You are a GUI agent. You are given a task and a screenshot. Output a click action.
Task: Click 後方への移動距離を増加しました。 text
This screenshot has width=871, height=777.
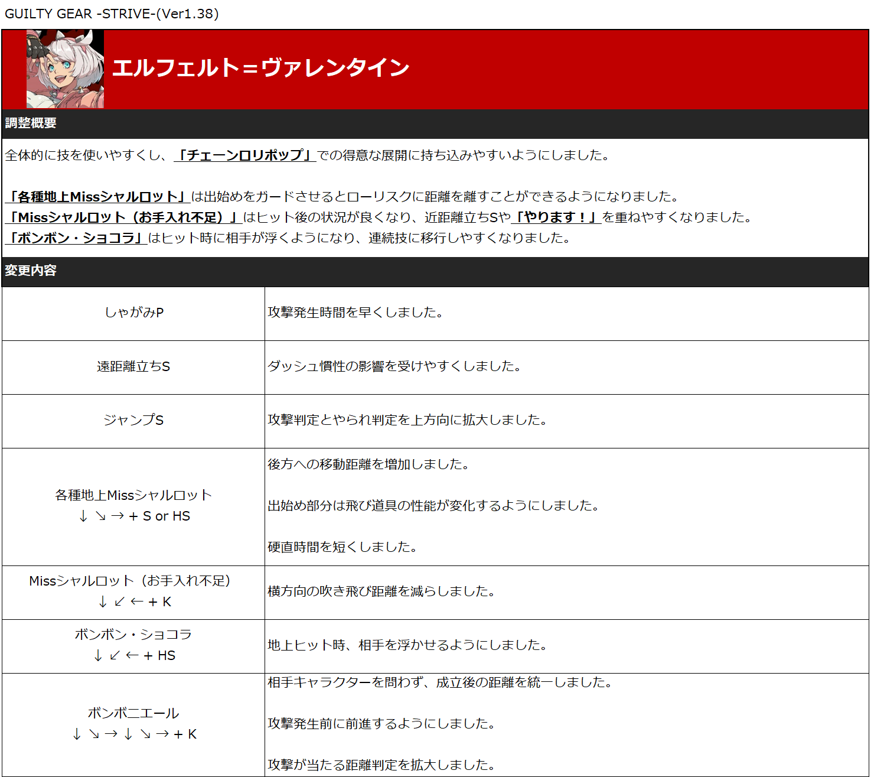pos(368,464)
